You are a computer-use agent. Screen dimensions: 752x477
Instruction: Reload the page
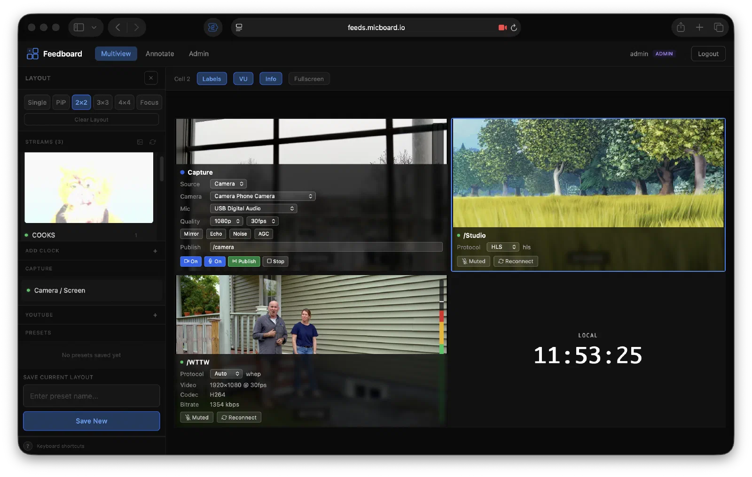514,28
